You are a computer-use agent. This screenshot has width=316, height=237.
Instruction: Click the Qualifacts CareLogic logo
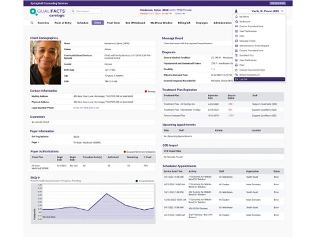[48, 13]
